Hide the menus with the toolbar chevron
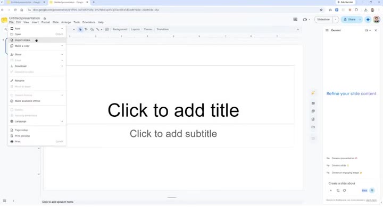383x207 pixels. (x=298, y=30)
